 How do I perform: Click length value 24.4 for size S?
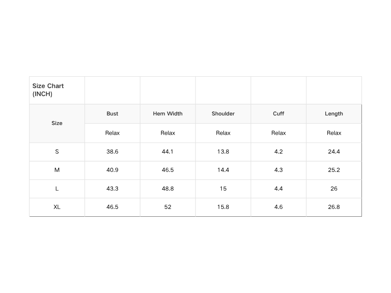[334, 152]
